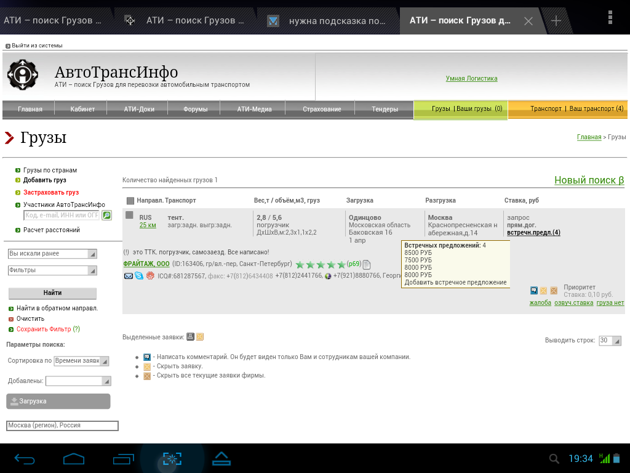Tap the Android home button
The height and width of the screenshot is (473, 630).
pyautogui.click(x=74, y=459)
